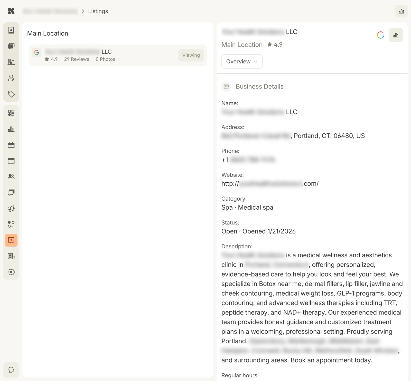The width and height of the screenshot is (411, 381).
Task: Click the 'Regular hours:' label
Action: (240, 375)
